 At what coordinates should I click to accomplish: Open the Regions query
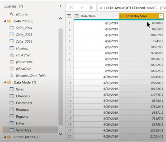22,117
